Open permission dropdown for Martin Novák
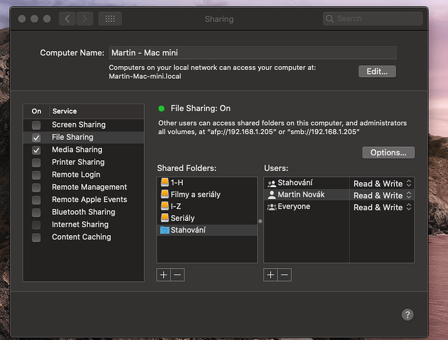 click(x=382, y=195)
